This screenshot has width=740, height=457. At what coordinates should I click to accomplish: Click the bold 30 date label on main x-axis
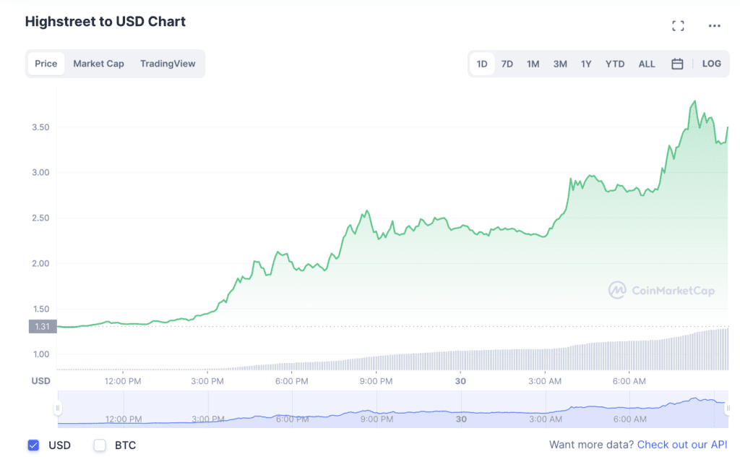pyautogui.click(x=460, y=381)
